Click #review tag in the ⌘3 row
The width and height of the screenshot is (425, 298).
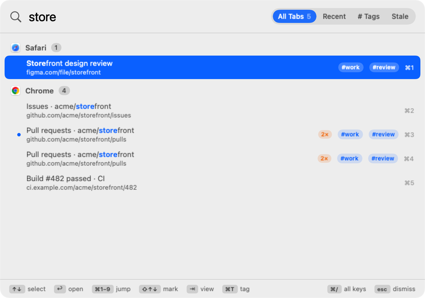(383, 134)
